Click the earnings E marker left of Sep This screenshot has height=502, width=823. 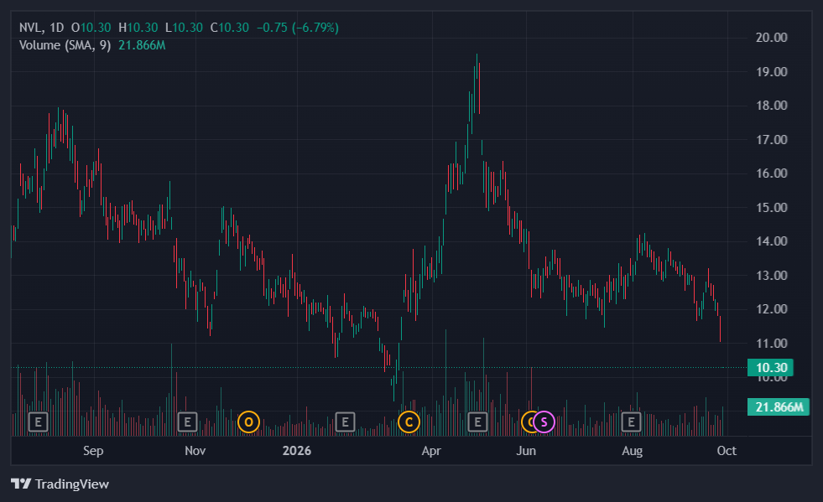click(38, 422)
